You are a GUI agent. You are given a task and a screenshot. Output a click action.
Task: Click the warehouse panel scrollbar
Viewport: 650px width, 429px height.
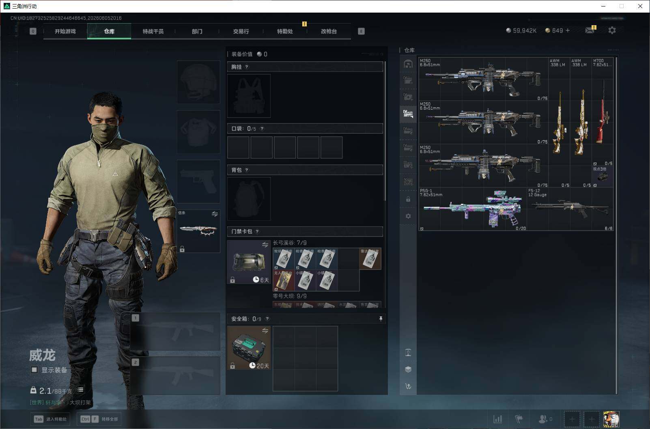tap(616, 225)
